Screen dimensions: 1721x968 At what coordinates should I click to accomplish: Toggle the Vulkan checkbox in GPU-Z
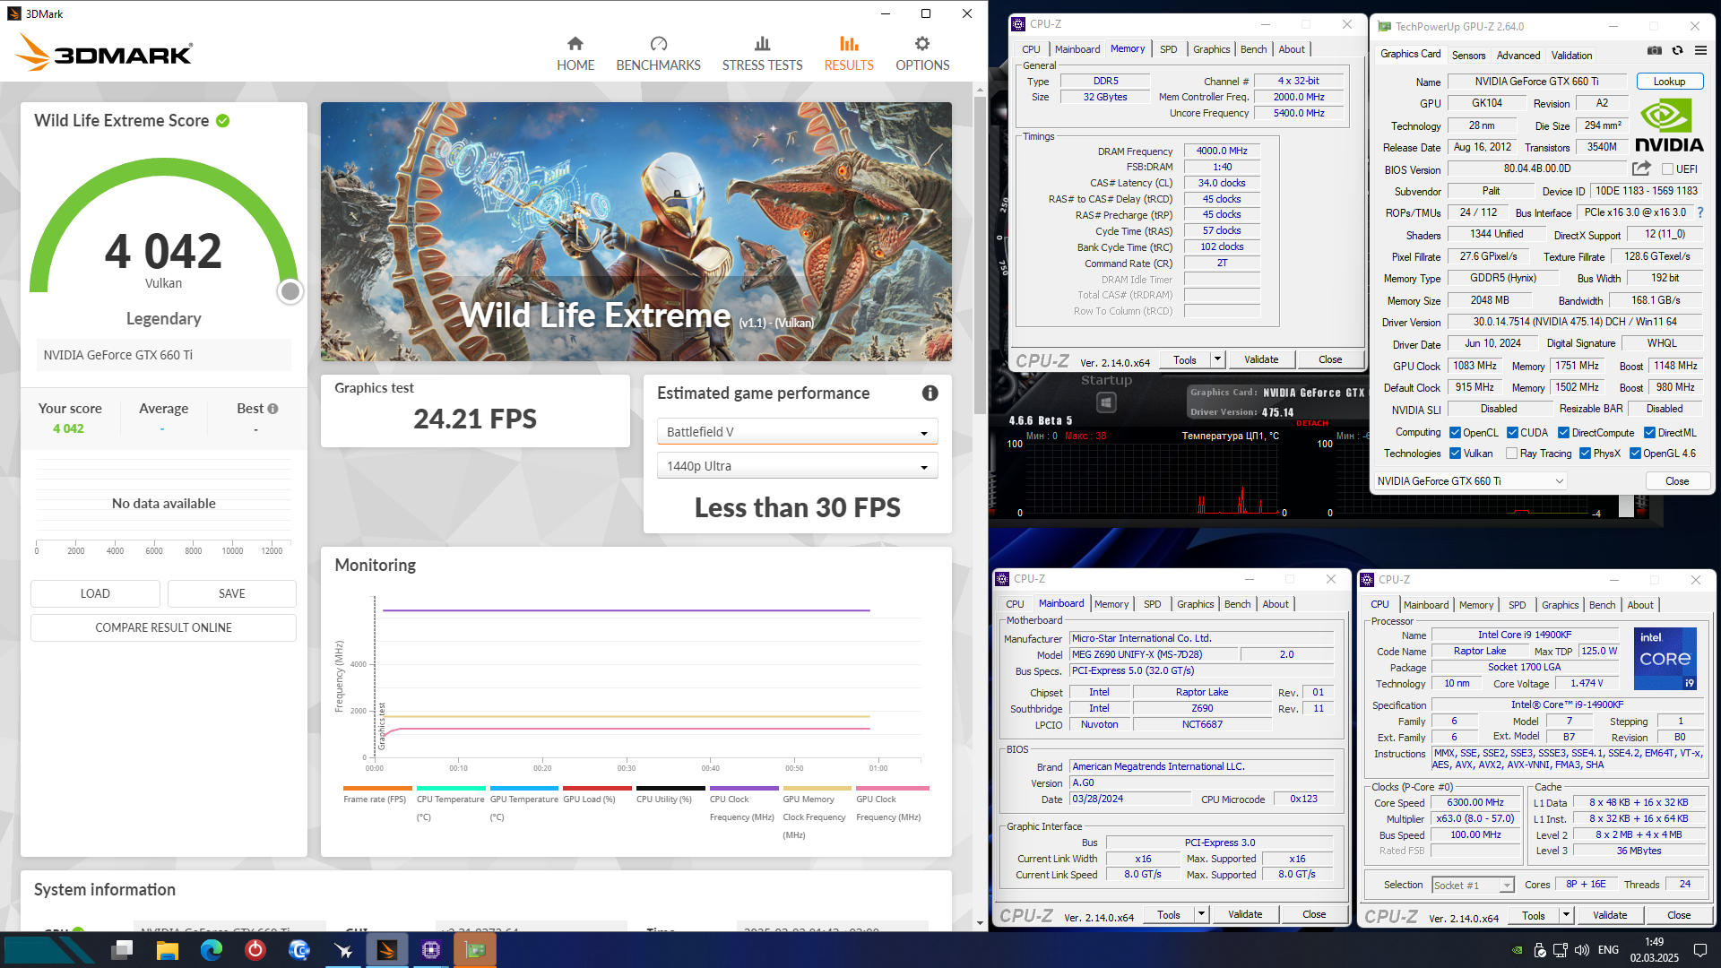1456,454
